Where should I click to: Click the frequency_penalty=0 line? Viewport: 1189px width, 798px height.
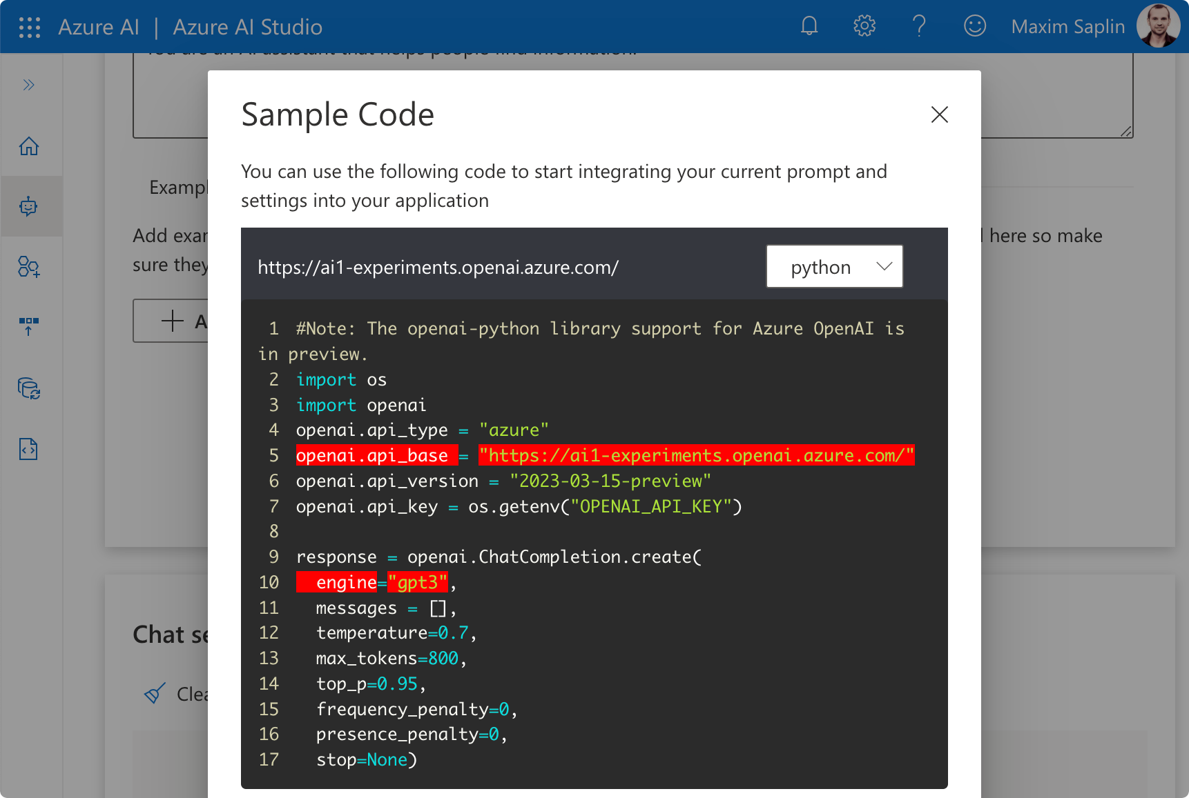pos(417,709)
